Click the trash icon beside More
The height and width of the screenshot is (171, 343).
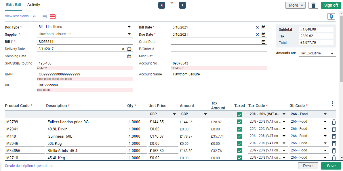pyautogui.click(x=313, y=5)
